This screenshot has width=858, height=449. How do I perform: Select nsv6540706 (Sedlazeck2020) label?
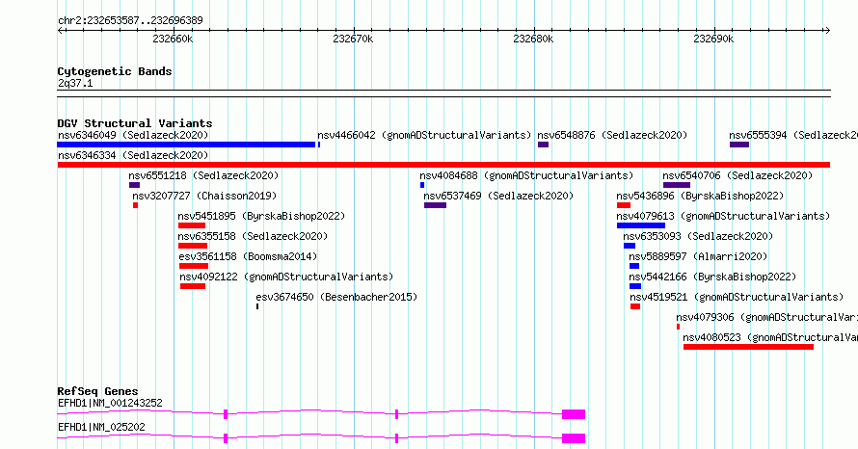pyautogui.click(x=737, y=175)
